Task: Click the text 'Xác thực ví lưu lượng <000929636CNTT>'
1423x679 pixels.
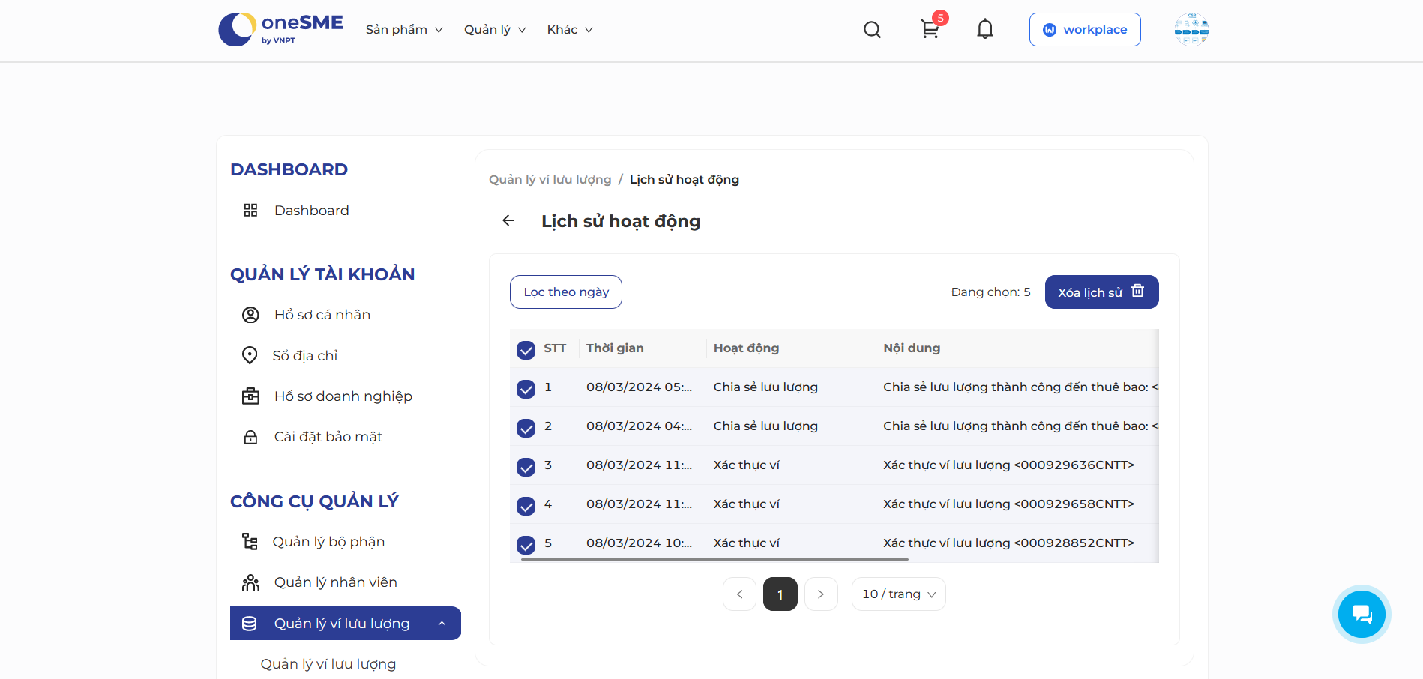Action: coord(1008,465)
